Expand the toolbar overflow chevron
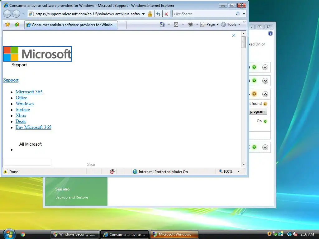 (244, 21)
